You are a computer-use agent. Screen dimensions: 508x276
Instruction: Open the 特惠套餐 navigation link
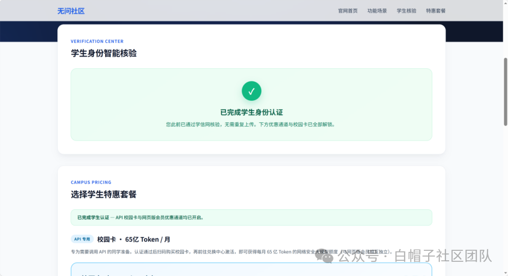(x=436, y=10)
